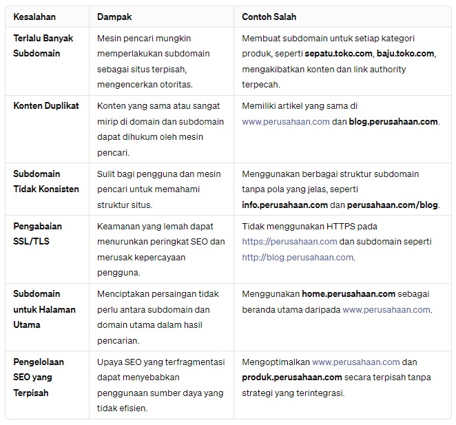Click www.perusahaan.com link in Halaman Utama row
The height and width of the screenshot is (425, 456).
click(386, 310)
